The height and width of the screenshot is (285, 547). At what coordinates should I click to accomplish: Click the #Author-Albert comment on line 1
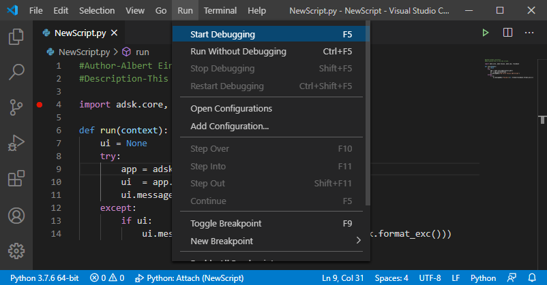point(125,66)
